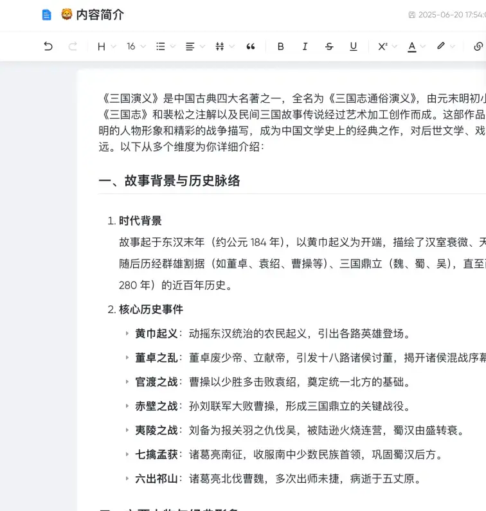Click the list item 时代背景
Image resolution: width=486 pixels, height=511 pixels.
click(140, 220)
